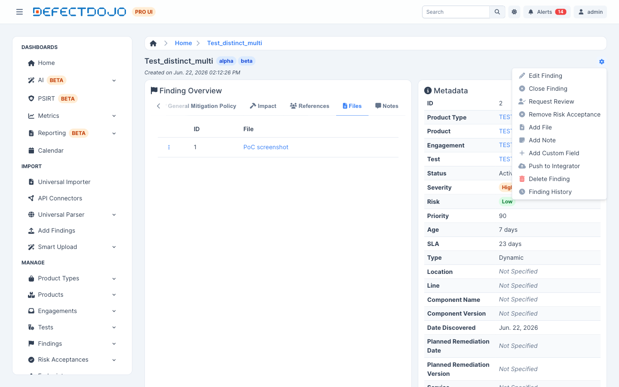Open the Alerts bell notifications
619x387 pixels.
[x=547, y=12]
